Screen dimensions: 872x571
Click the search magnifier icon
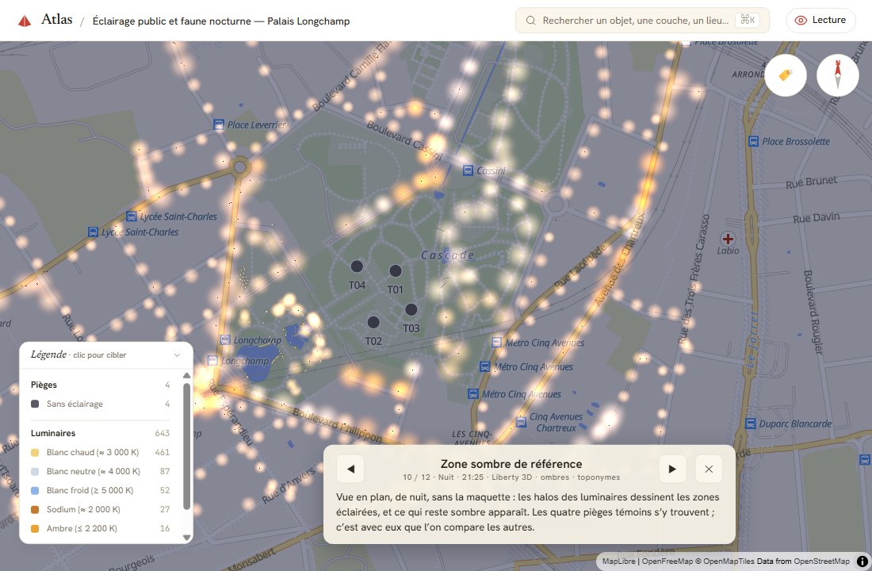click(x=530, y=21)
